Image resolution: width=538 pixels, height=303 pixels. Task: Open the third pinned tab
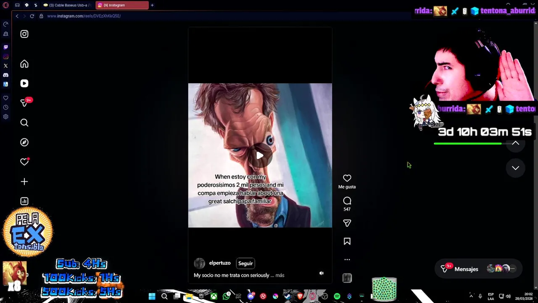pyautogui.click(x=36, y=5)
